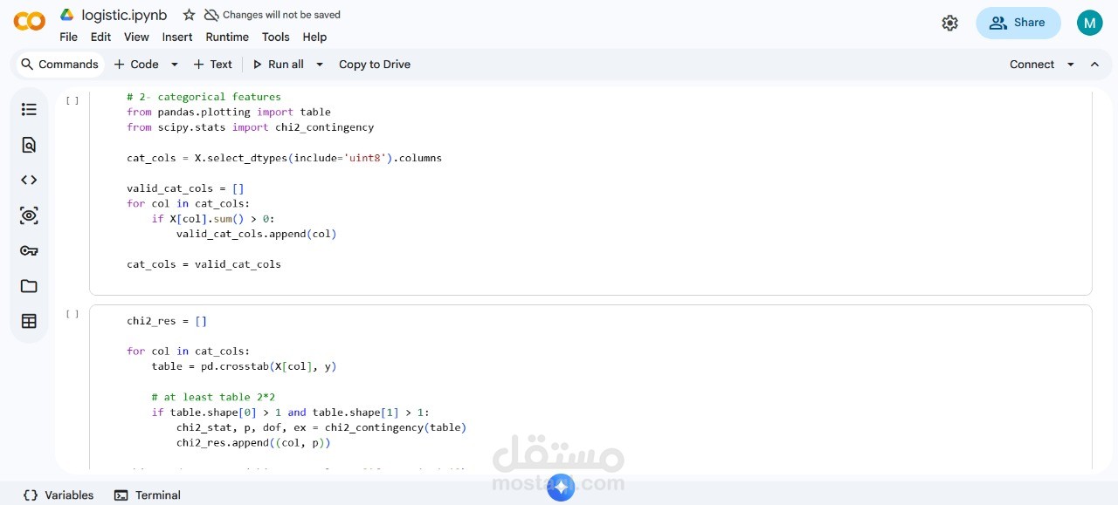This screenshot has height=505, width=1118.
Task: Open the File menu
Action: point(68,38)
